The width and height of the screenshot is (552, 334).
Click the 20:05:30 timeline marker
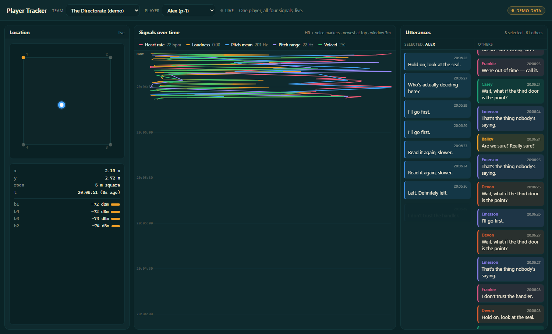point(145,178)
